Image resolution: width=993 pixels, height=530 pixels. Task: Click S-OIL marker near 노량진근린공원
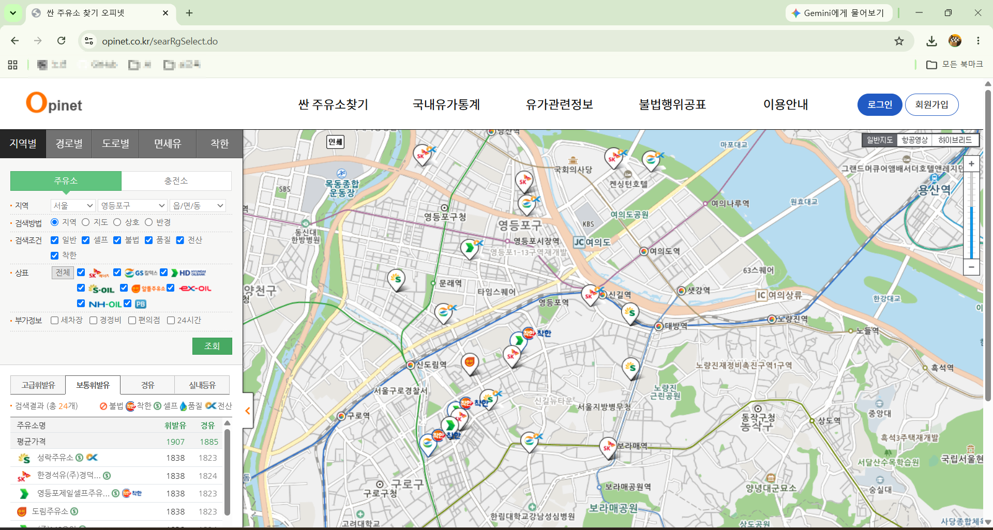tap(630, 369)
